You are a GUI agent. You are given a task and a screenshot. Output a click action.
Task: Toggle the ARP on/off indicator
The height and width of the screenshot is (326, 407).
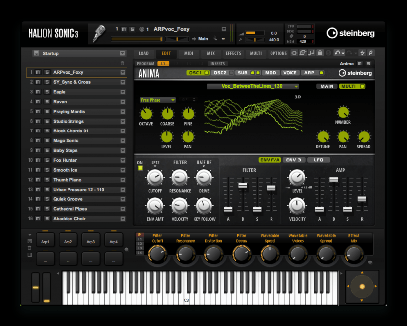tap(321, 73)
